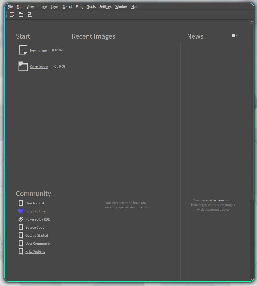Click the scrollbar down arrow
Screen dimensions: 257x286
[252, 279]
